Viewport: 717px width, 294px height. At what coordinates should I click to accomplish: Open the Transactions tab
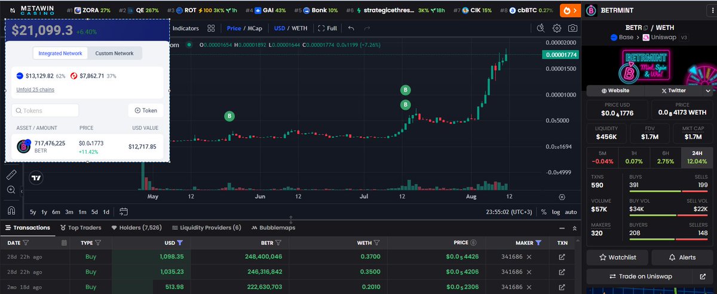(27, 228)
